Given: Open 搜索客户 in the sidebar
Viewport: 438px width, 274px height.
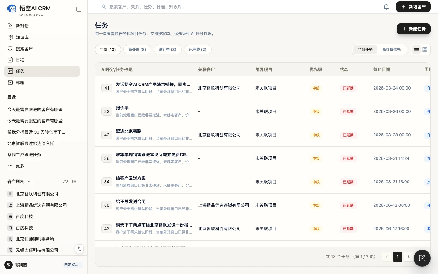Looking at the screenshot, I should 42,48.
